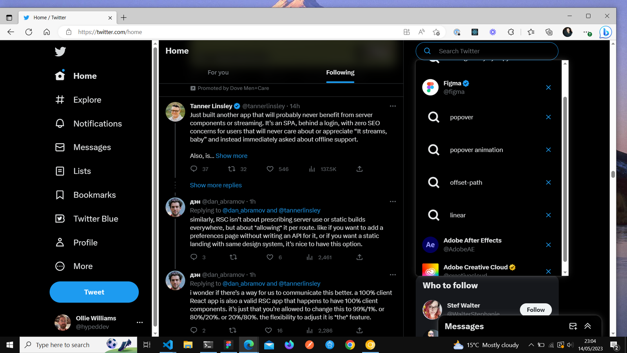Like Tanner Linsley's tweet with the heart icon
627x353 pixels.
(x=270, y=169)
